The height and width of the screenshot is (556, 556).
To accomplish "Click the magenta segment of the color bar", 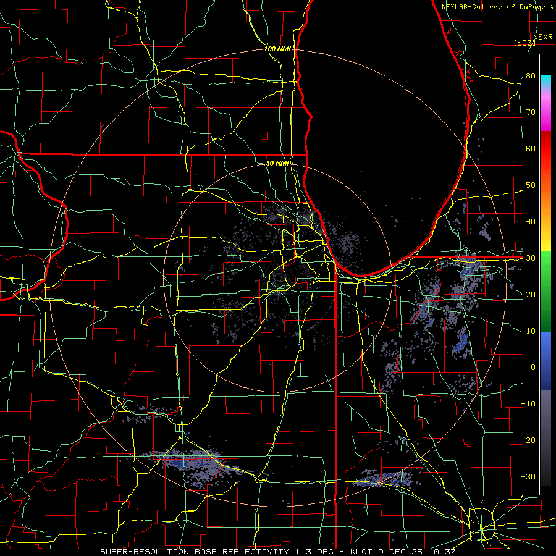I will click(545, 114).
